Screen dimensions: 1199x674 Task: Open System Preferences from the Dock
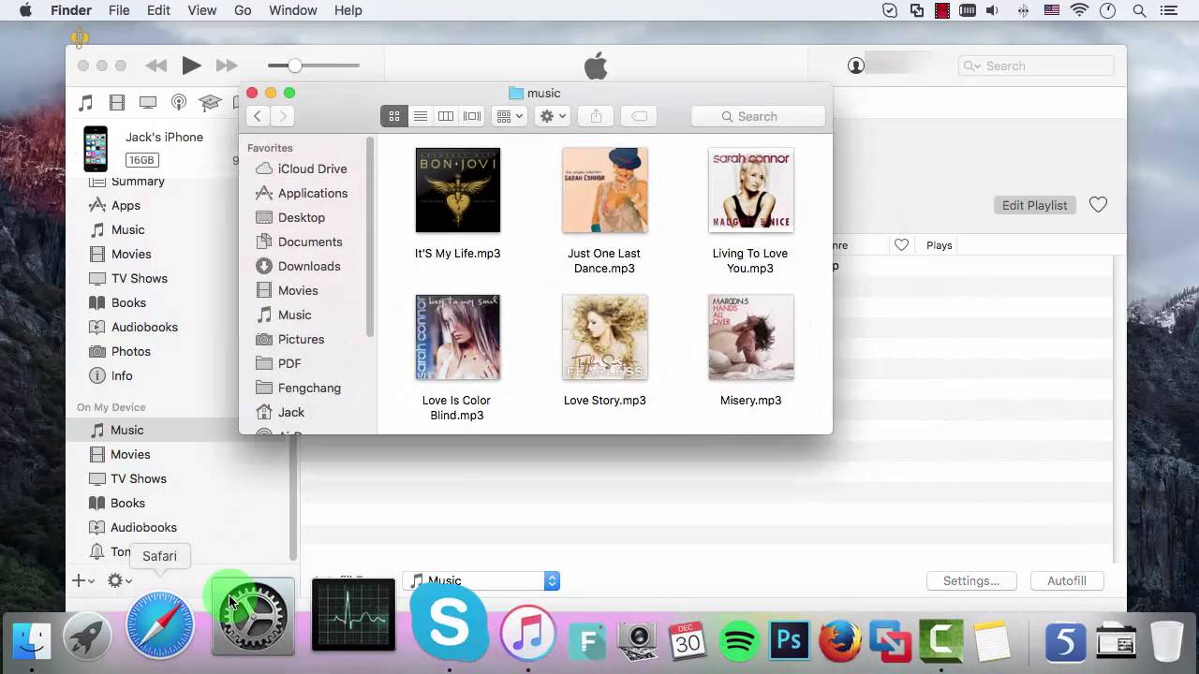click(252, 617)
